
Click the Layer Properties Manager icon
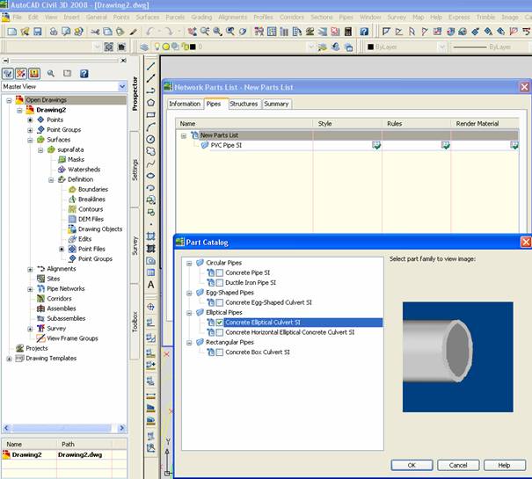(x=144, y=47)
